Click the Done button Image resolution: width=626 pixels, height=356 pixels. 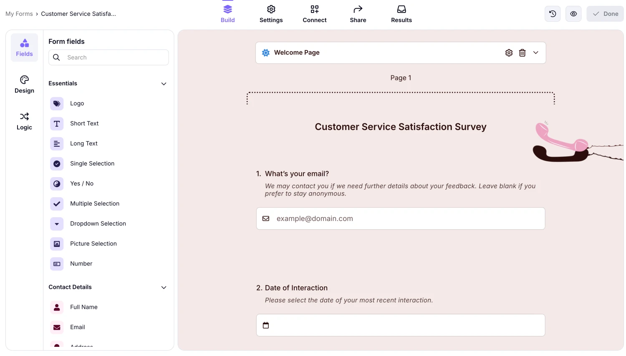[x=605, y=13]
